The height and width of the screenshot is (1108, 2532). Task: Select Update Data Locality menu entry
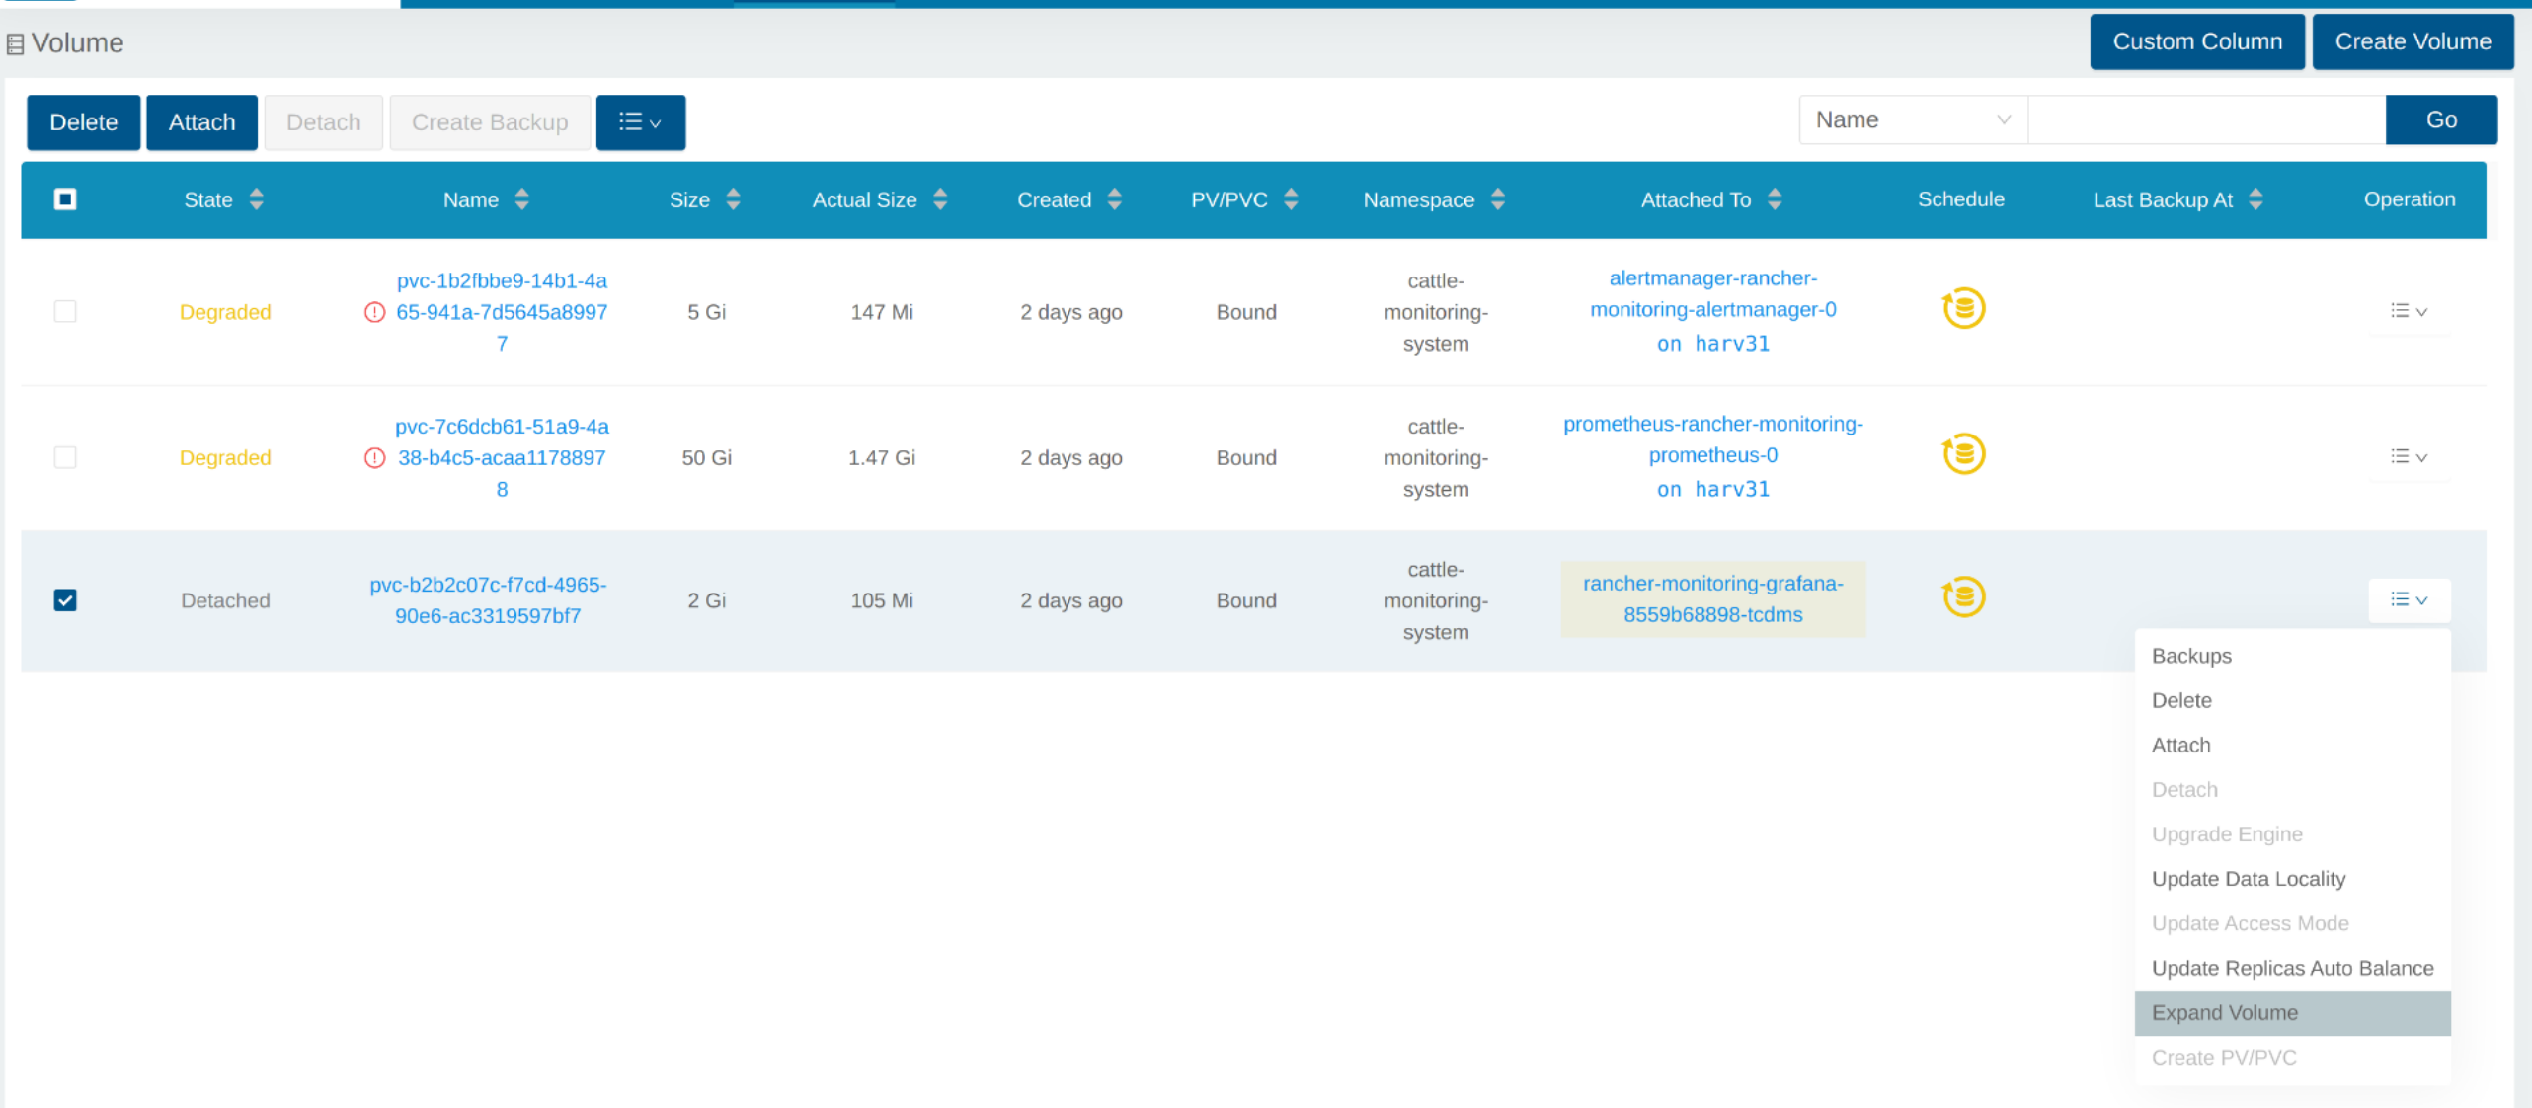click(2248, 879)
